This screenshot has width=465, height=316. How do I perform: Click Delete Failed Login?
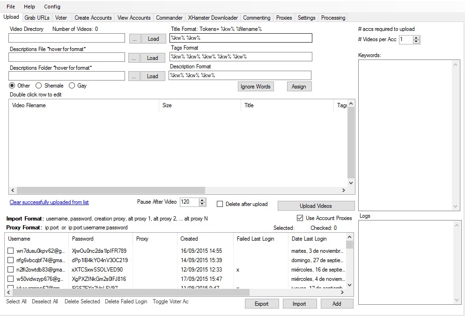click(126, 301)
